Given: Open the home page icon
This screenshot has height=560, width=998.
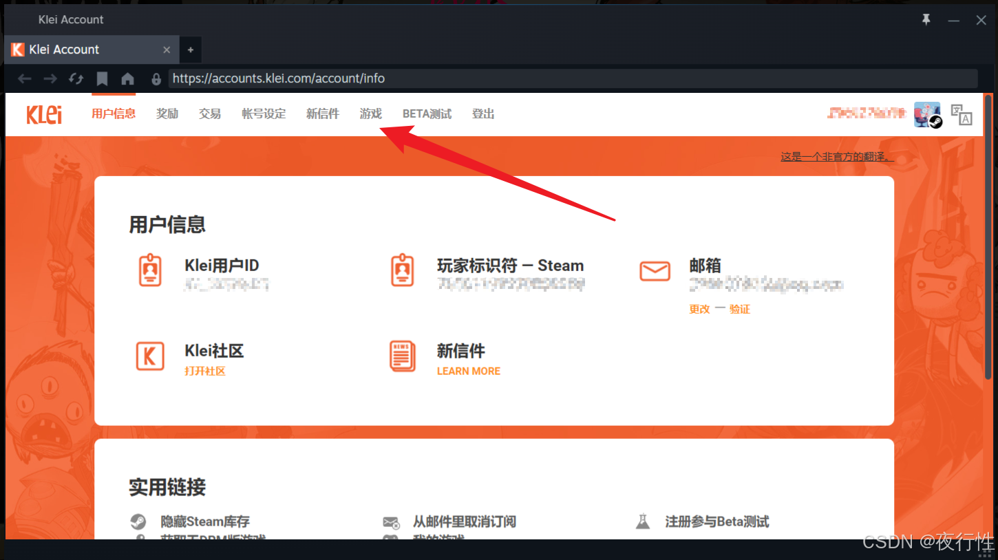Looking at the screenshot, I should 127,78.
